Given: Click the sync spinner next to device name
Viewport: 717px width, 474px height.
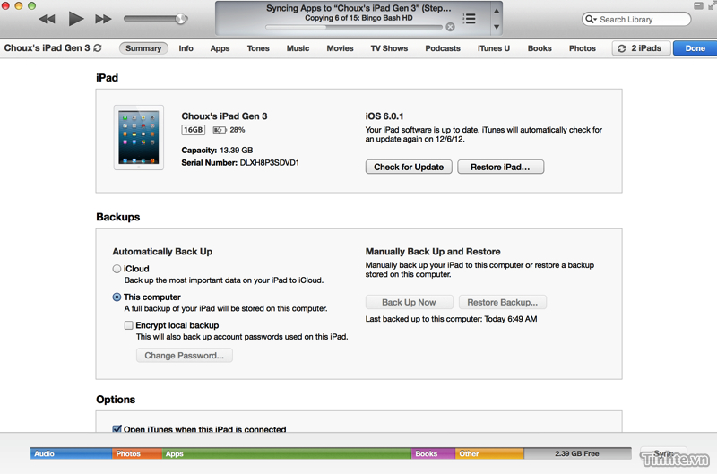Looking at the screenshot, I should (x=98, y=48).
